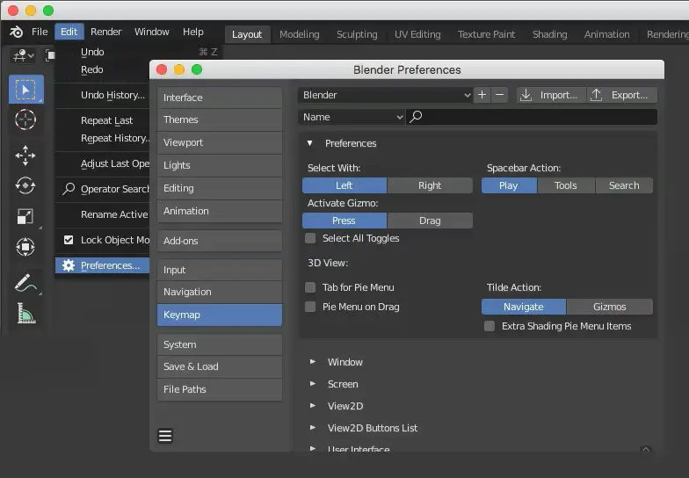Expand the User Interface keymap section
Screen dimensions: 689x478
(313, 448)
